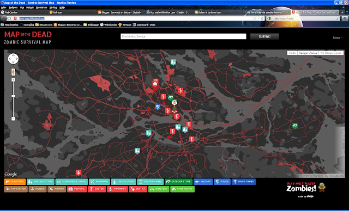Click the green outdoor store marker far right
Image resolution: width=349 pixels, height=211 pixels.
(295, 126)
